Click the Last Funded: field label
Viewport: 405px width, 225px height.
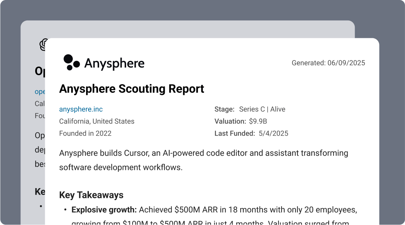point(234,133)
